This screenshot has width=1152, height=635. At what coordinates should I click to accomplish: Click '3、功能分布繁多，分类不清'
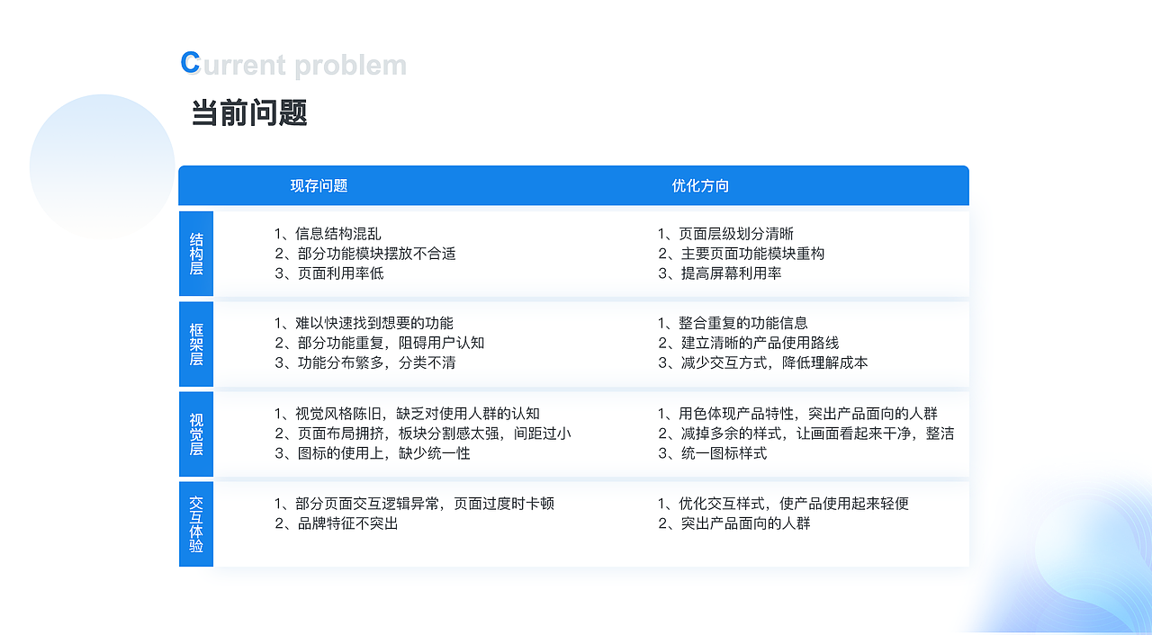coord(364,362)
